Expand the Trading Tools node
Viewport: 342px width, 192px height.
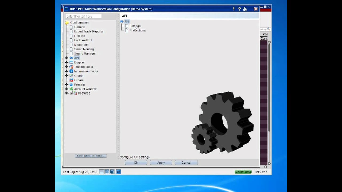pos(67,67)
